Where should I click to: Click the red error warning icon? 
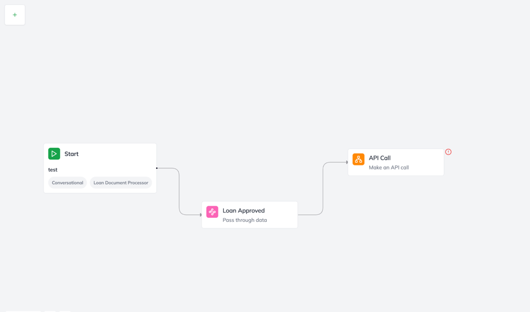pyautogui.click(x=448, y=152)
